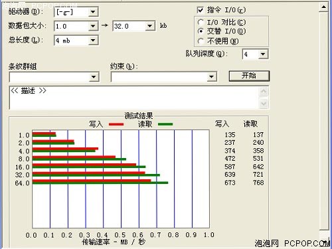This screenshot has height=249, width=332.
Task: Open 总长度 total length dropdown
Action: click(x=93, y=41)
